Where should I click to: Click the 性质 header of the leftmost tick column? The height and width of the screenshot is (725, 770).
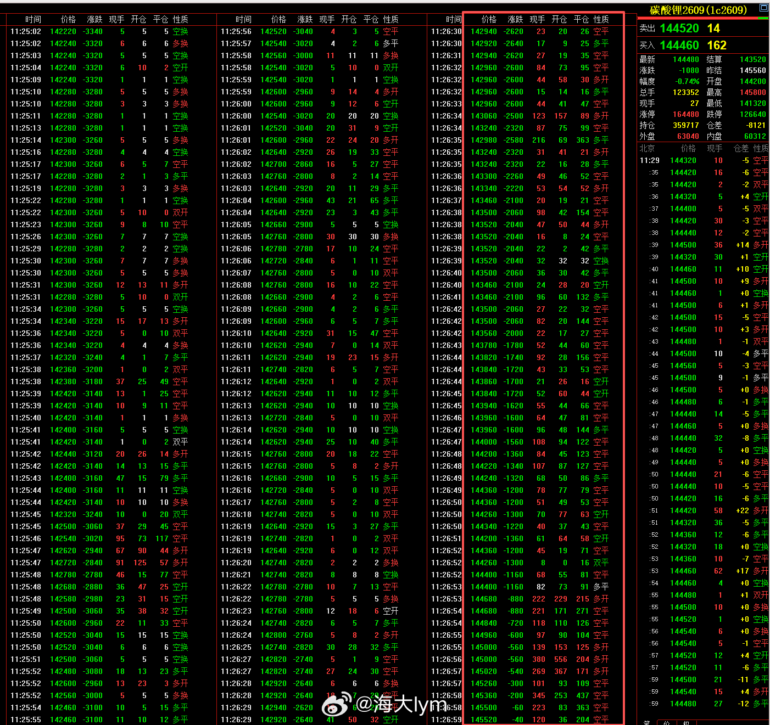tap(180, 19)
